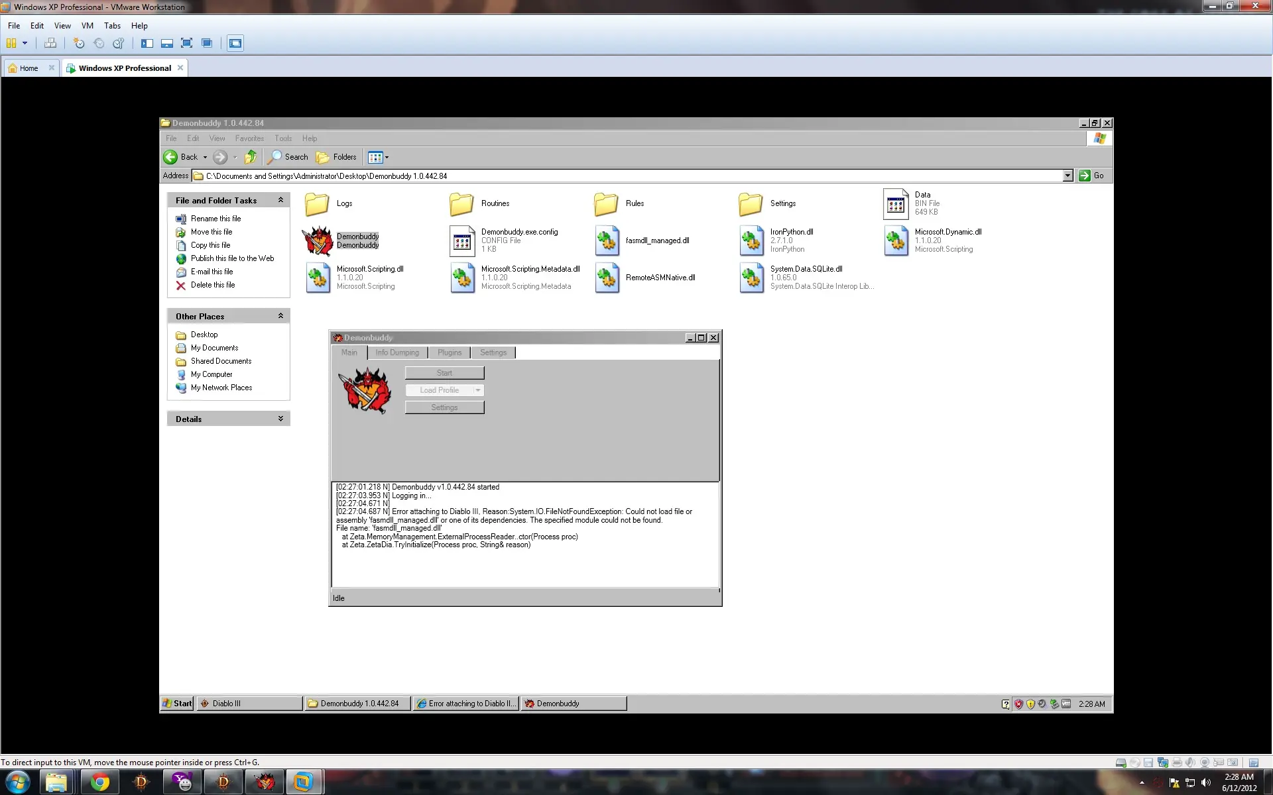Toggle the console view toolbar button
The width and height of the screenshot is (1273, 795).
click(x=235, y=44)
